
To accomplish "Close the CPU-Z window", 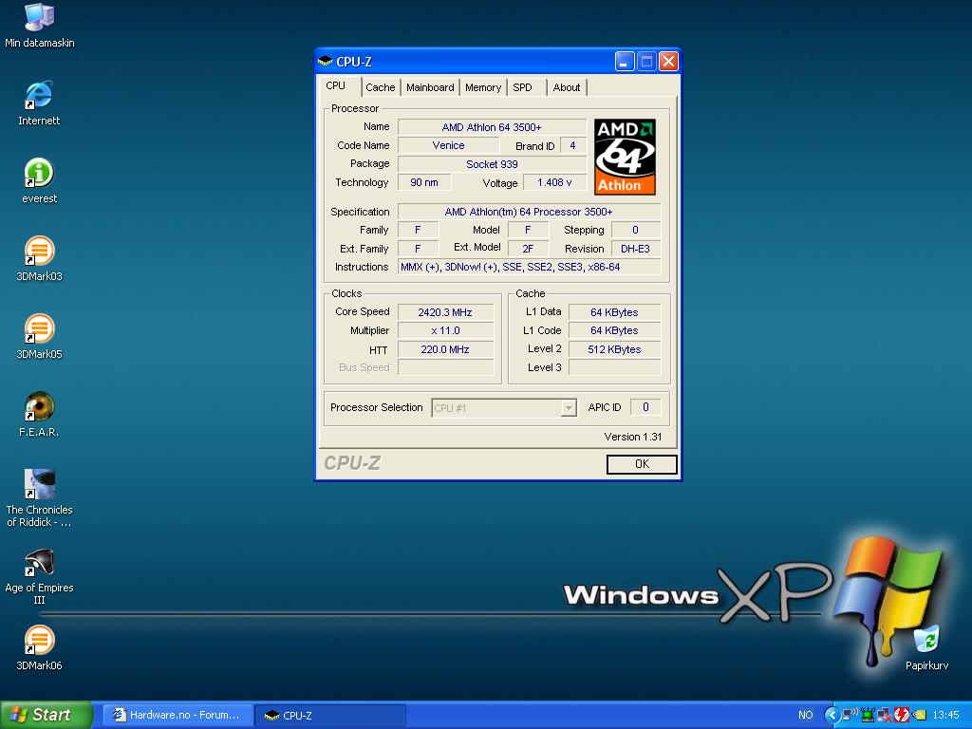I will point(668,61).
